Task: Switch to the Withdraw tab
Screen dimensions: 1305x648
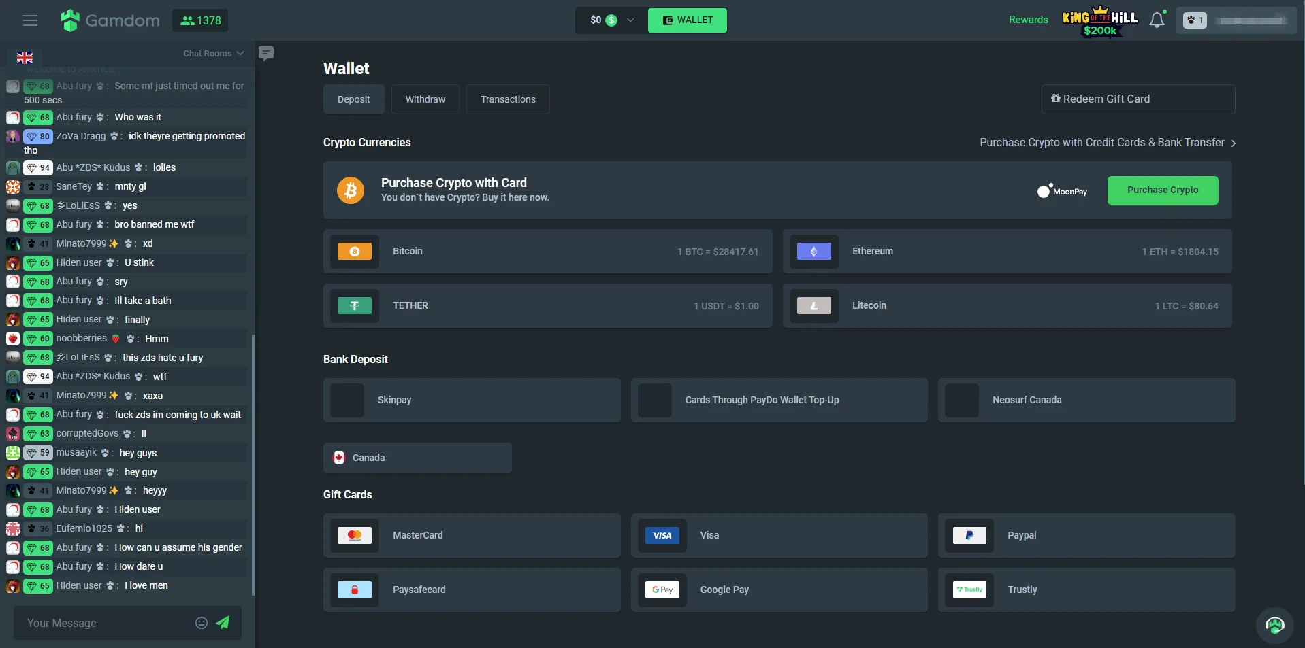Action: click(425, 99)
